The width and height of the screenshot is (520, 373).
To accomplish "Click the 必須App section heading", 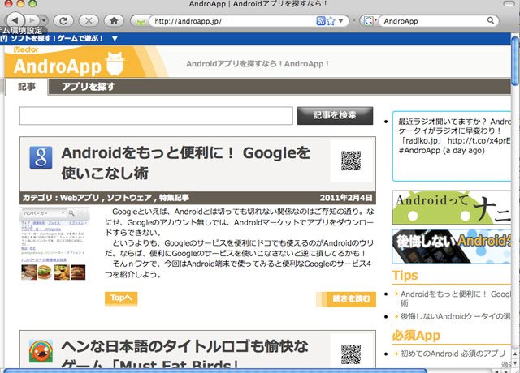I will [416, 336].
